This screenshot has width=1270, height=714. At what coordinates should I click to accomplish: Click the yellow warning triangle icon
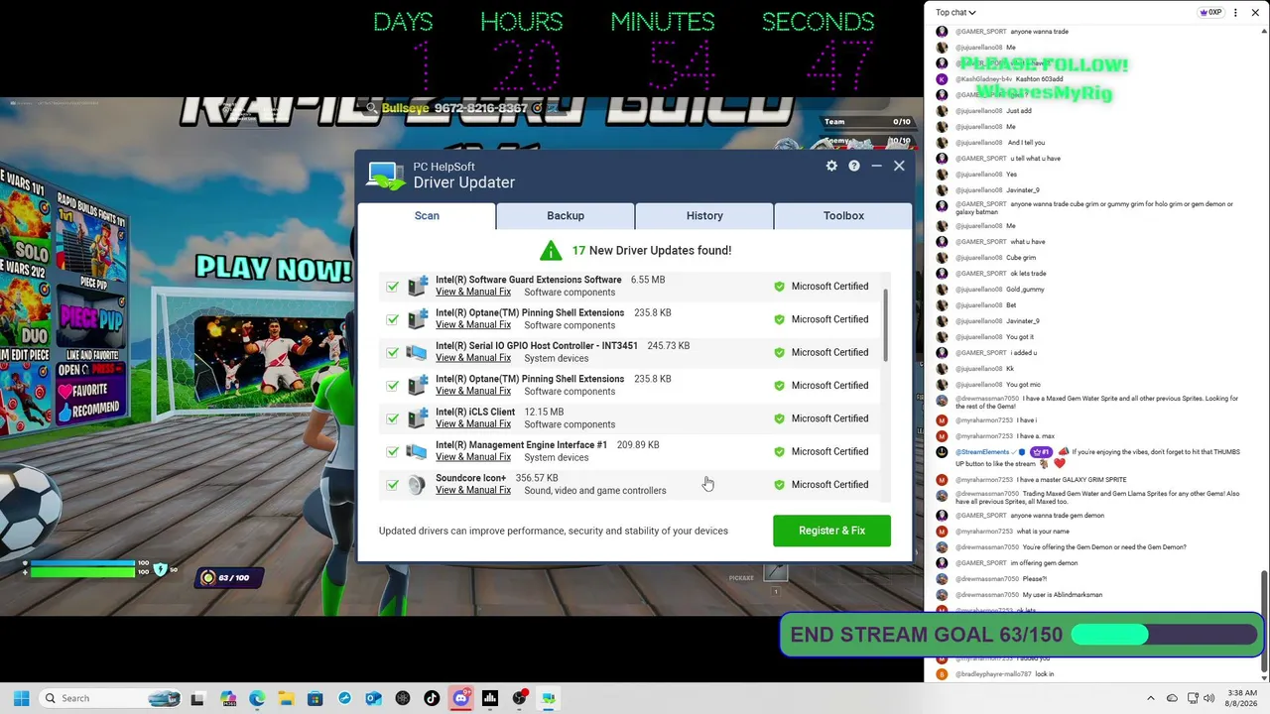(551, 250)
